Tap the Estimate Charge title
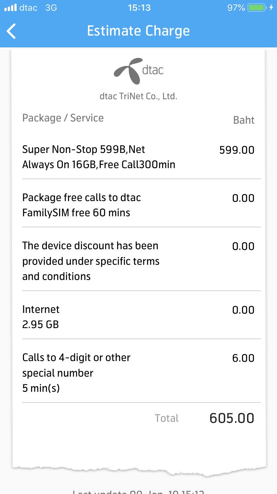The height and width of the screenshot is (494, 277). point(138,31)
